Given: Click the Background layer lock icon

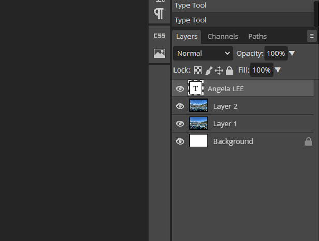Looking at the screenshot, I should tap(308, 141).
